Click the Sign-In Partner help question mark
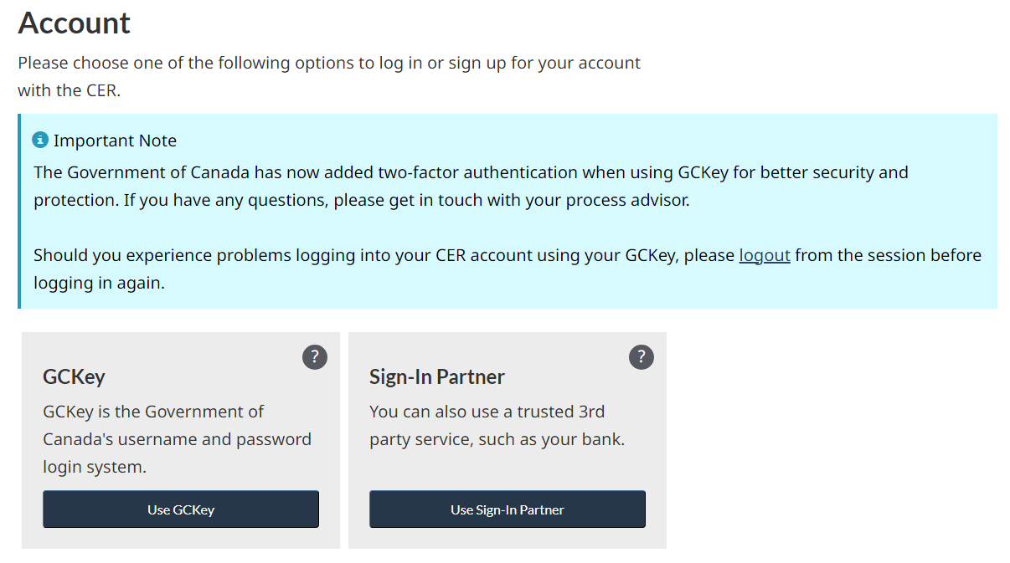Screen dimensions: 1010x563 pyautogui.click(x=642, y=357)
